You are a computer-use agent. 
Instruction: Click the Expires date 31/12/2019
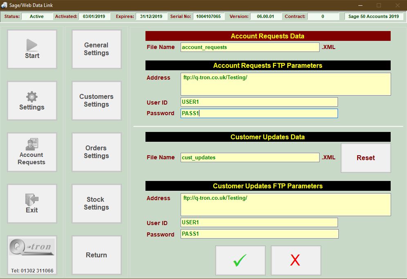coord(151,16)
